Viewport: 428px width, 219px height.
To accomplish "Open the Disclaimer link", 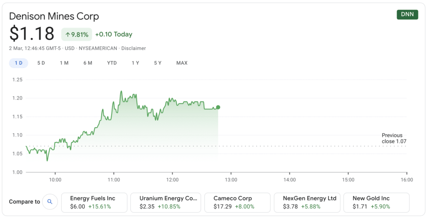I will click(133, 48).
